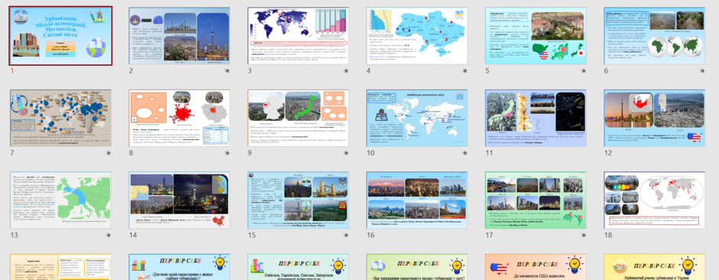Click the transition star icon under slide 7

pyautogui.click(x=109, y=153)
